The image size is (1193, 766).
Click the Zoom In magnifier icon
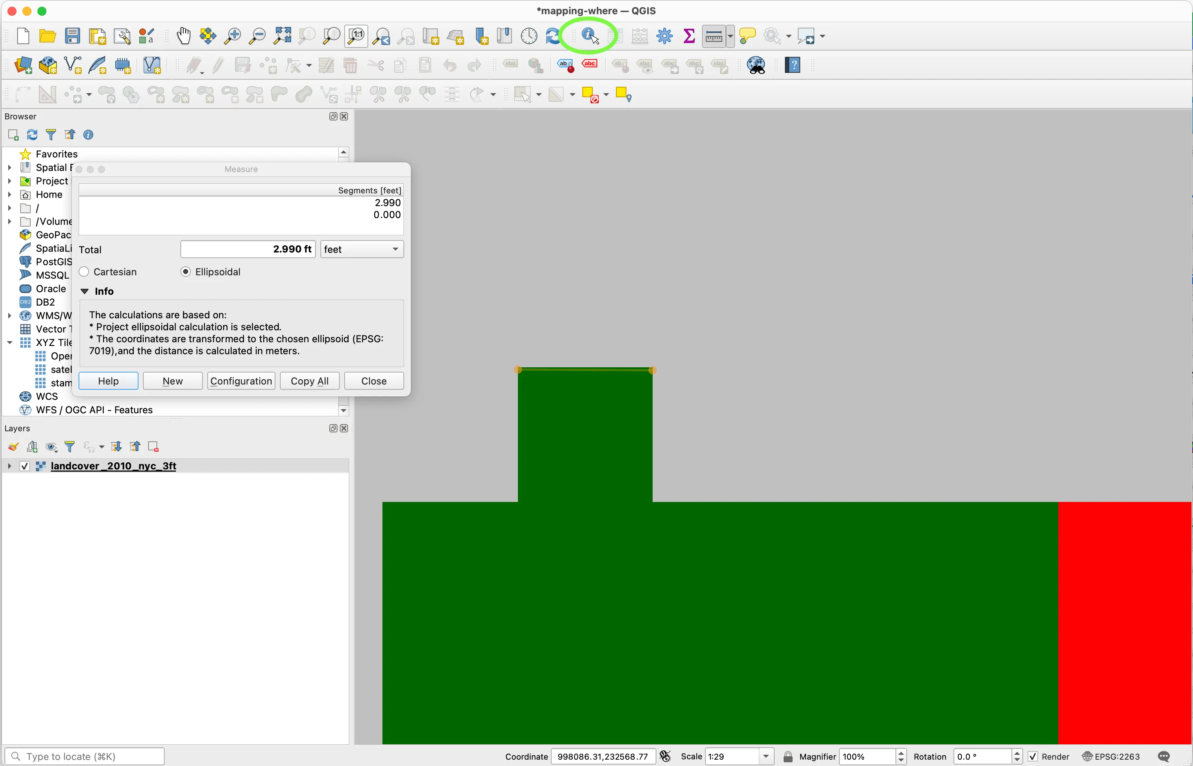click(232, 36)
